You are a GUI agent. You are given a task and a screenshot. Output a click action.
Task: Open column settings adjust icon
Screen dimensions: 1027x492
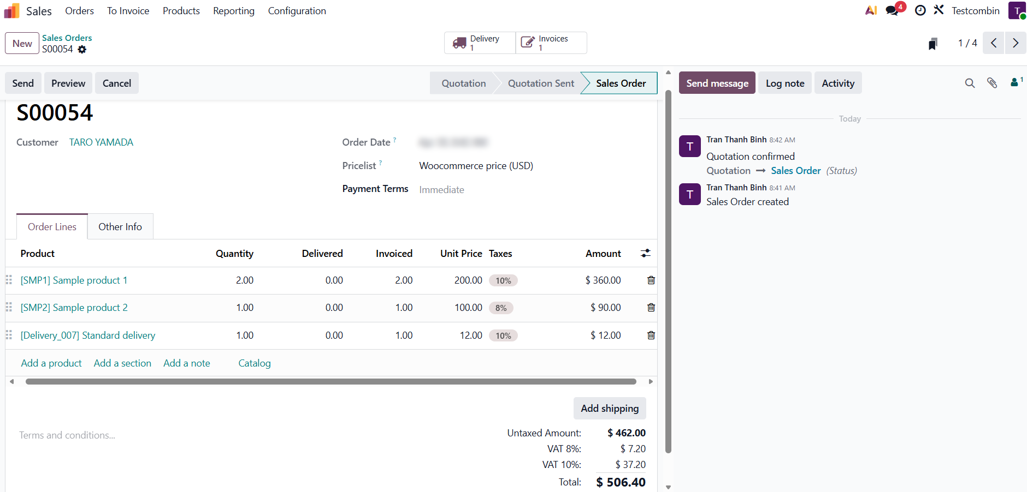645,253
